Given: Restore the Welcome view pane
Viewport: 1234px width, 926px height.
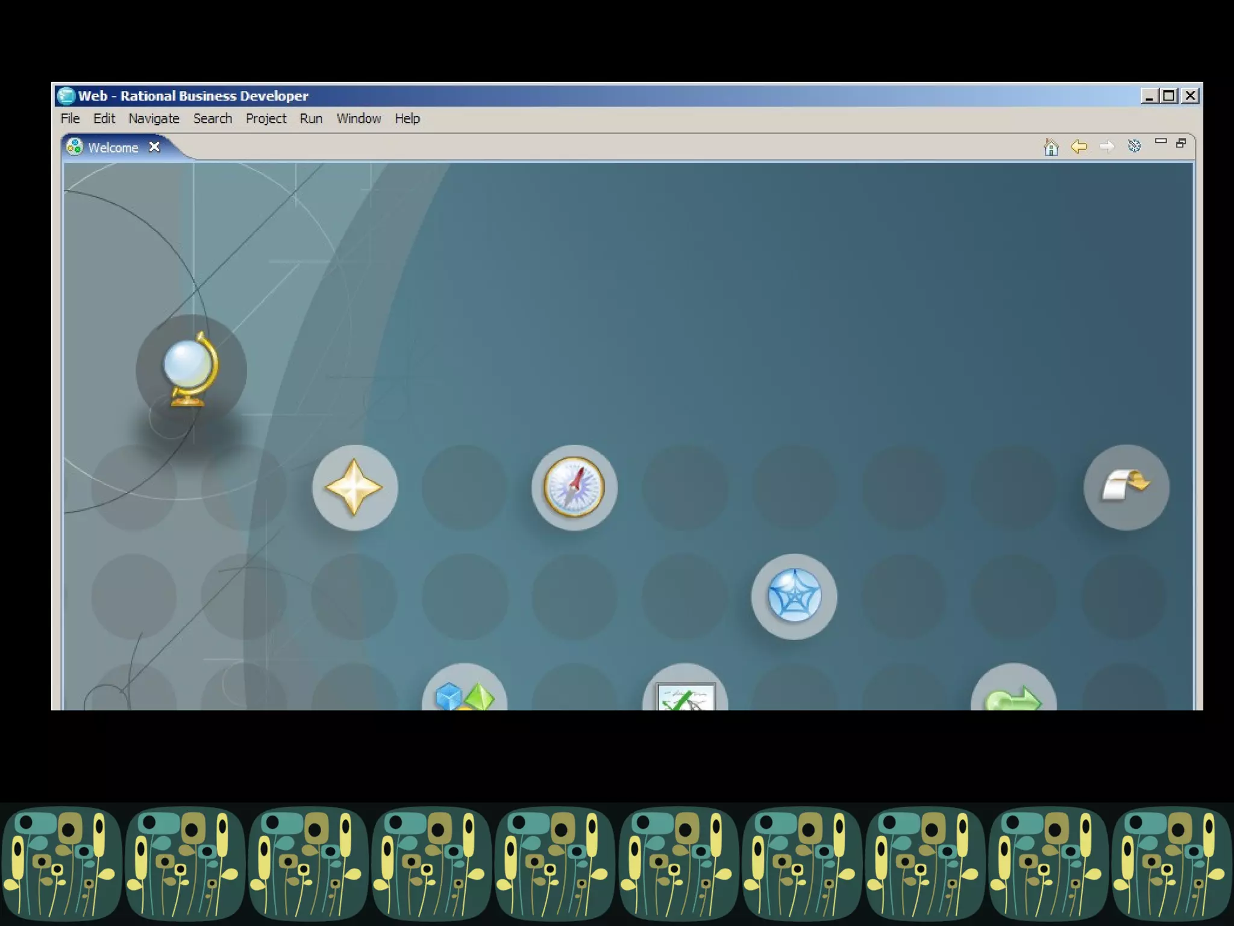Looking at the screenshot, I should [1181, 143].
